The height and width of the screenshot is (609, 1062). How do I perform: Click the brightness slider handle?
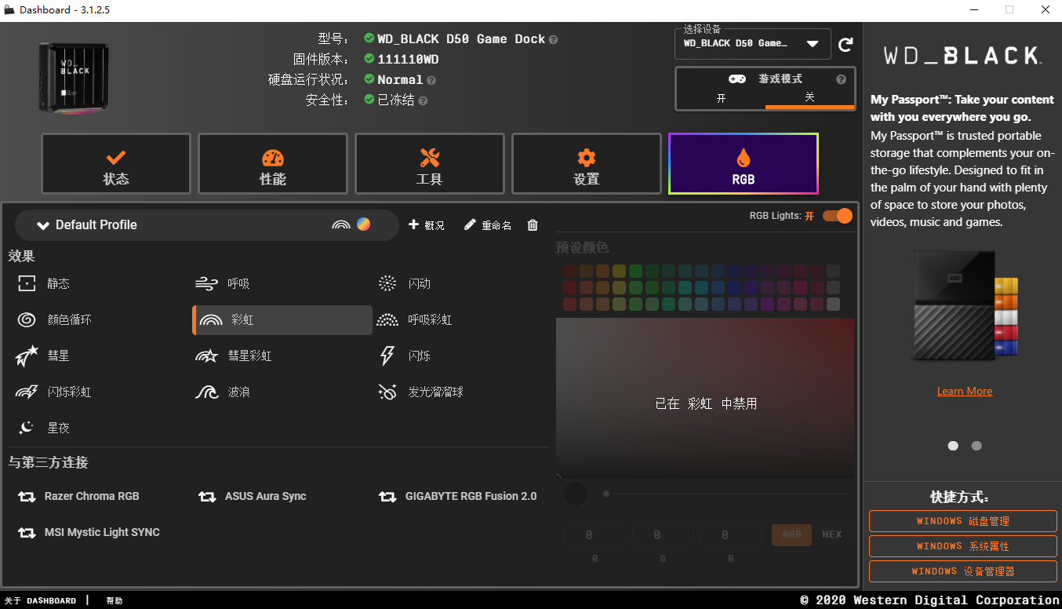pyautogui.click(x=606, y=494)
